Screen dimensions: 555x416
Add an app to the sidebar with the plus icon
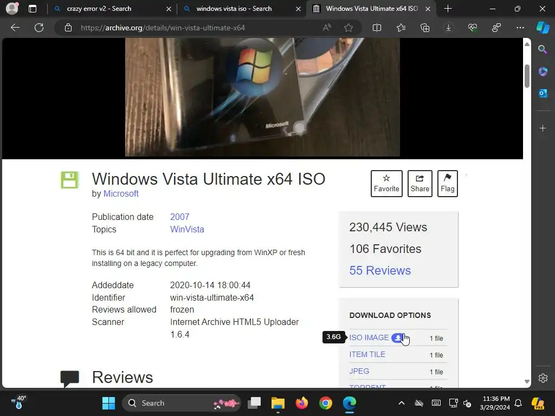[x=543, y=128]
